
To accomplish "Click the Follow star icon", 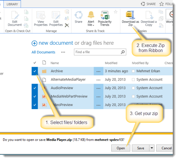I will [161, 4].
